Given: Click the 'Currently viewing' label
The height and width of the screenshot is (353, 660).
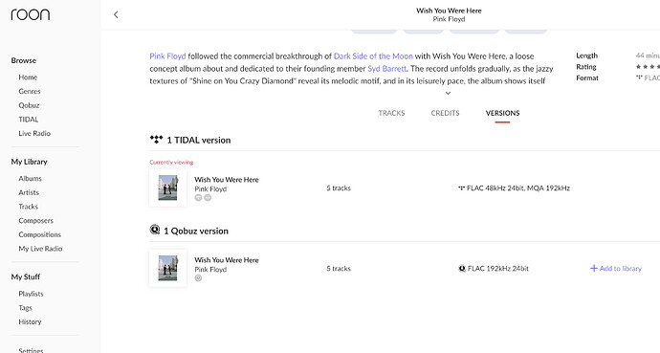Looking at the screenshot, I should (x=171, y=162).
